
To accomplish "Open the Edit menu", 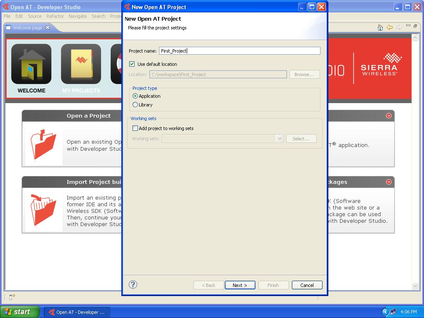I will pos(19,16).
